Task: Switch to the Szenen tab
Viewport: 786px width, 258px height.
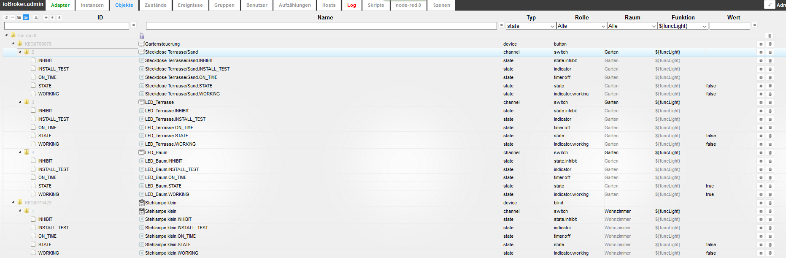Action: [x=442, y=5]
